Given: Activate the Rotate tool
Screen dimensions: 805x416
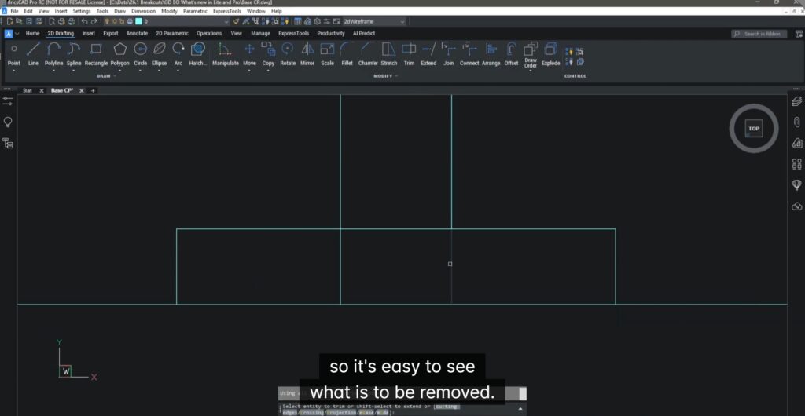Looking at the screenshot, I should 288,54.
